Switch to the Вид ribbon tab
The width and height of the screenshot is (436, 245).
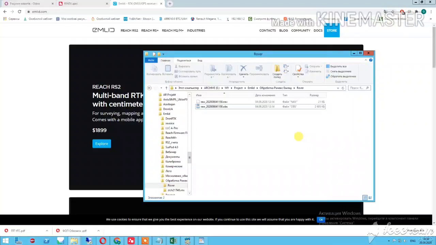tap(200, 61)
